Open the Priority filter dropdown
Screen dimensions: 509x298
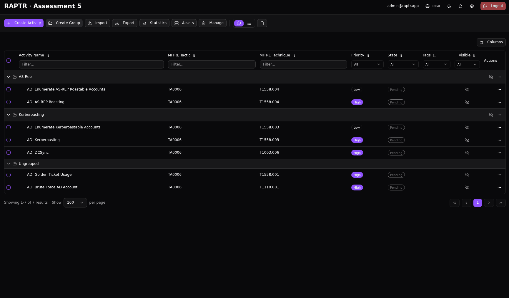[x=367, y=64]
